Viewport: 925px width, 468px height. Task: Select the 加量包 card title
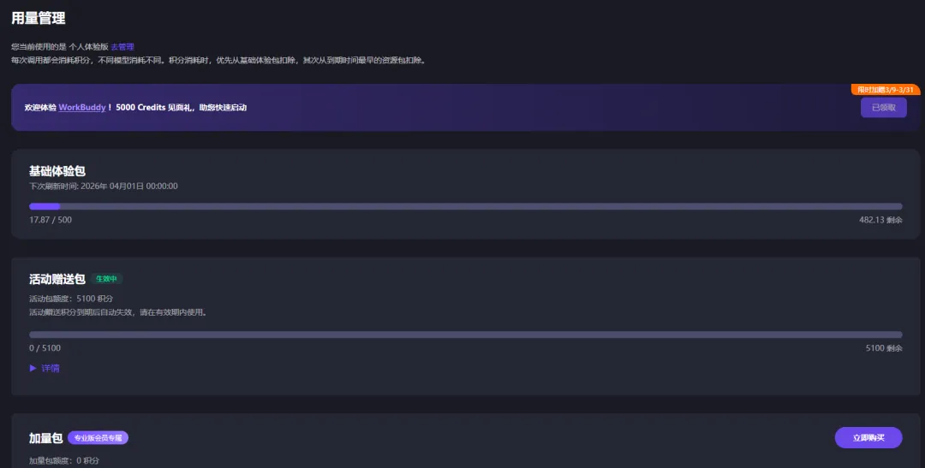tap(46, 437)
